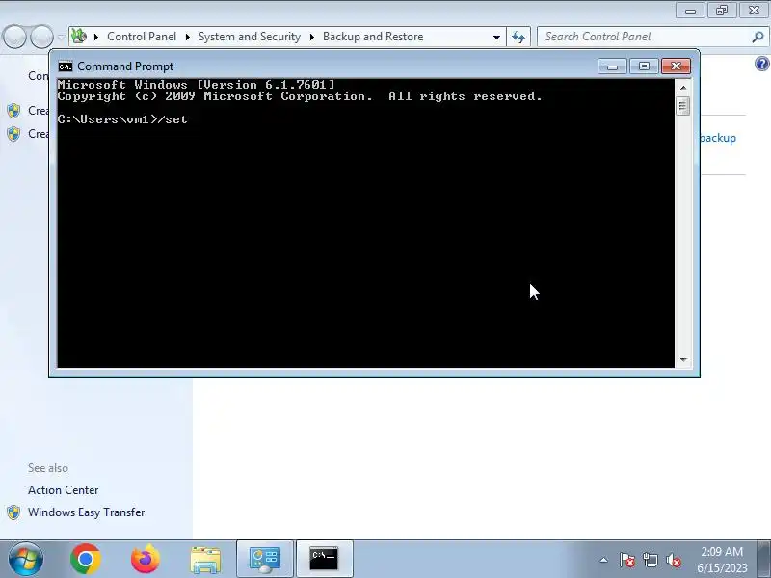Switch to Control Panel taskbar button
The width and height of the screenshot is (771, 578).
coord(265,560)
